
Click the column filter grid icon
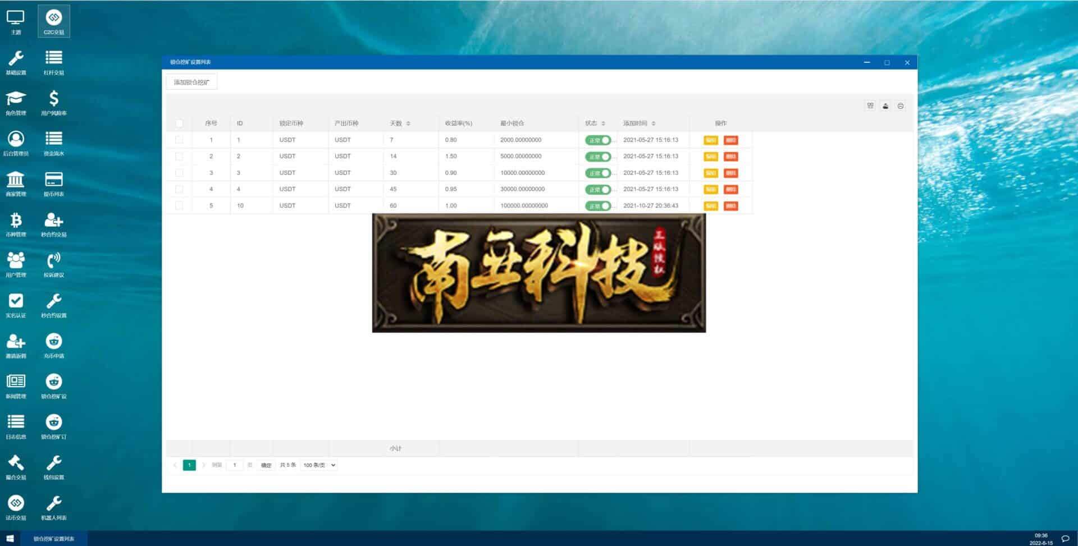(870, 105)
